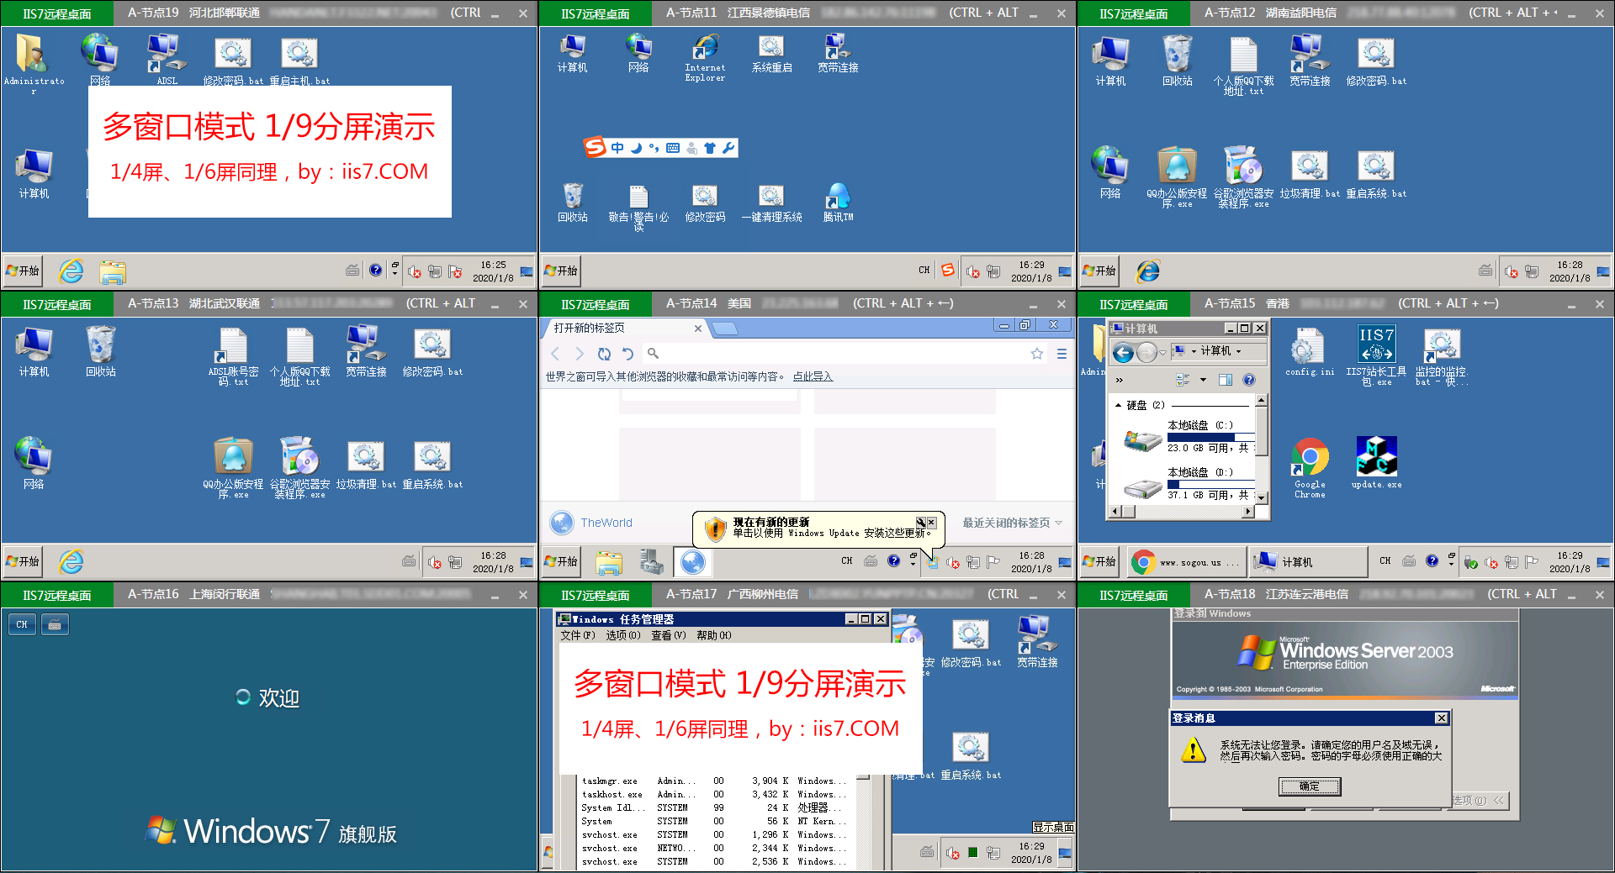Click the 点此导入 link in browser
The height and width of the screenshot is (873, 1615).
[813, 376]
